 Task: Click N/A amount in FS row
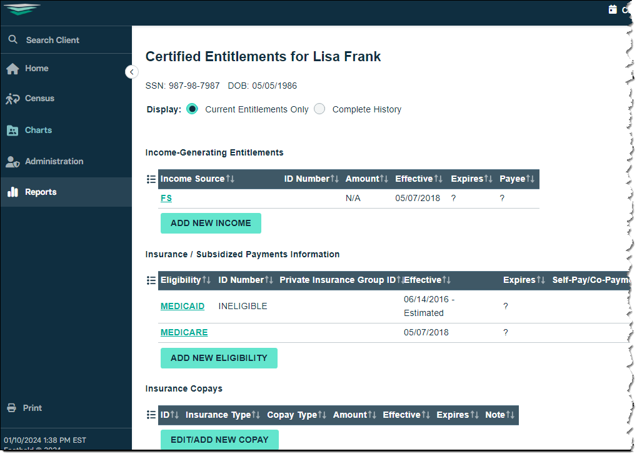pyautogui.click(x=353, y=199)
